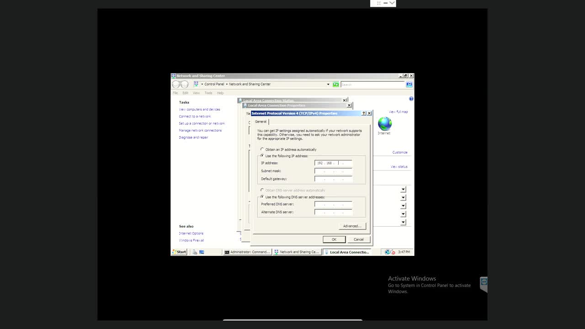Image resolution: width=585 pixels, height=329 pixels.
Task: Click Connect to a network link
Action: (195, 117)
